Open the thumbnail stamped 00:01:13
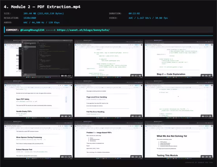 click(38, 59)
